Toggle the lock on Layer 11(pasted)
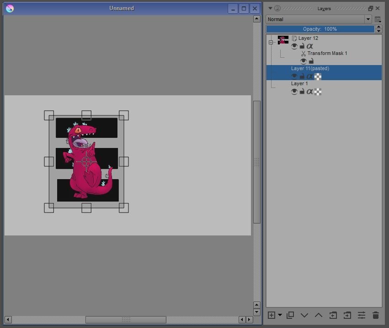 tap(302, 77)
